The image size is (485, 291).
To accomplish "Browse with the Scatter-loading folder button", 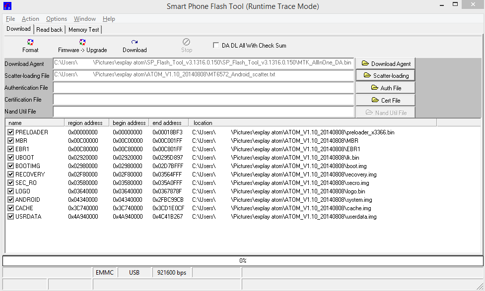I will (x=385, y=75).
